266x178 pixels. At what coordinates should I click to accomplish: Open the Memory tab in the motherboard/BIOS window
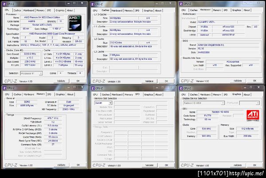click(216, 10)
